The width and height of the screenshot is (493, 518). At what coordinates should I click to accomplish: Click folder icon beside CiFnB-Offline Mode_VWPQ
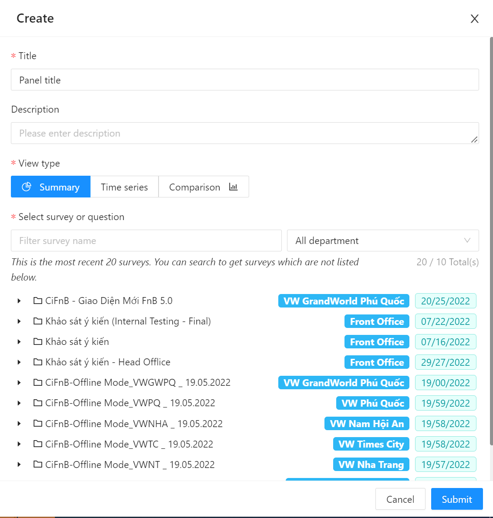pos(38,403)
